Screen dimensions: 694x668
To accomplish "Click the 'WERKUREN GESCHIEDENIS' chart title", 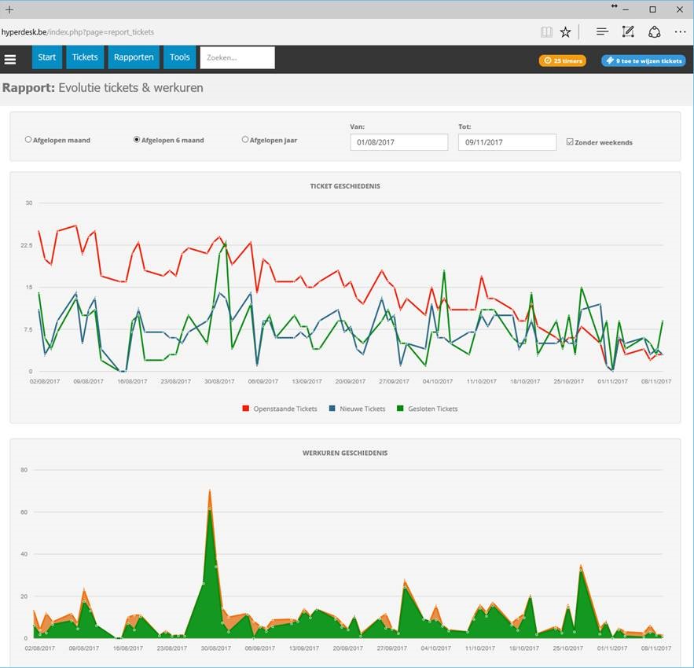I will pyautogui.click(x=345, y=453).
